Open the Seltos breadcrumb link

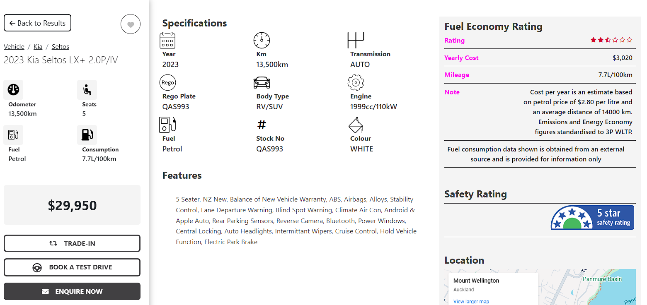[x=61, y=46]
